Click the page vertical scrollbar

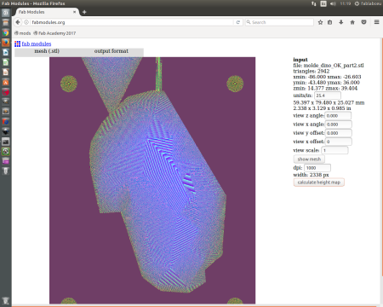coord(381,156)
